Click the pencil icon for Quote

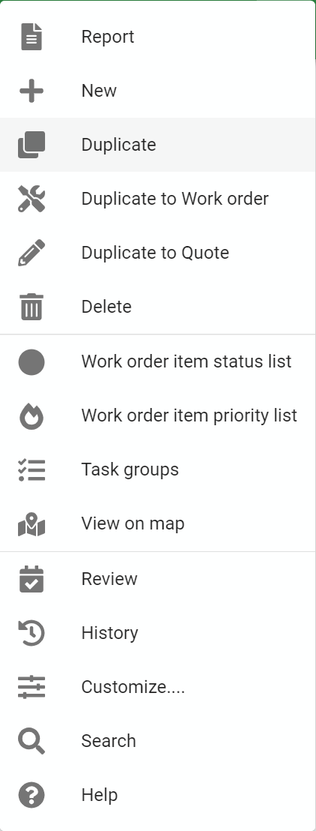32,253
